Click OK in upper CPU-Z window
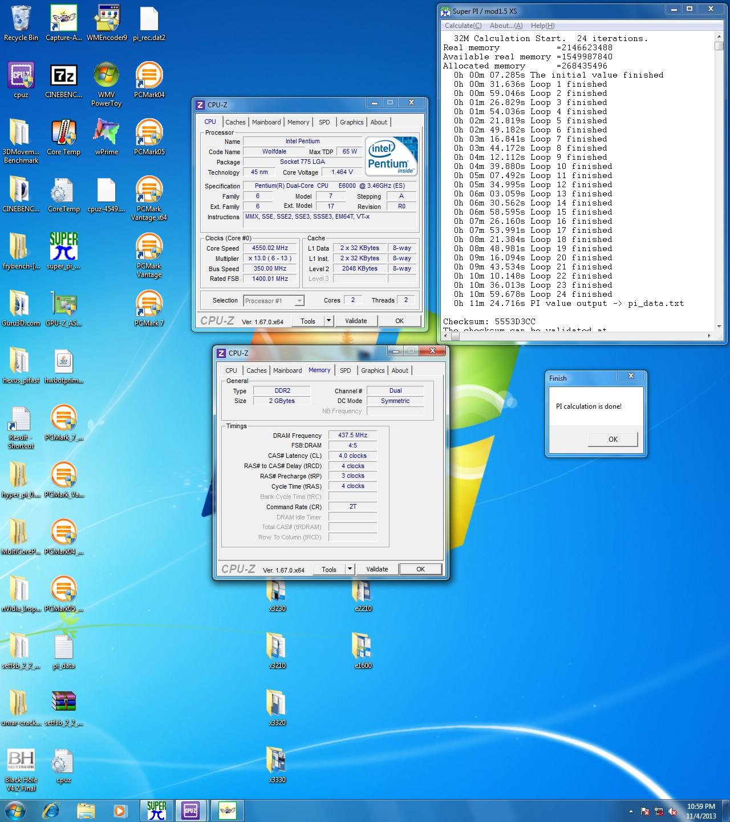Screen dimensions: 730x822 coord(399,321)
